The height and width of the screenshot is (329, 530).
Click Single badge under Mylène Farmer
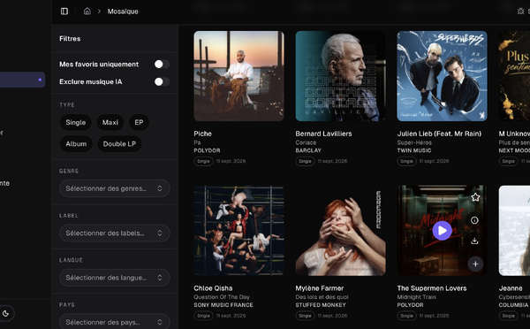pos(305,316)
